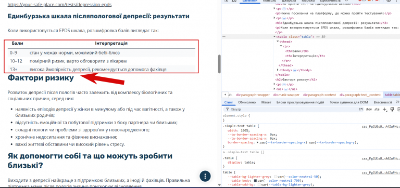400x188 pixels.
Task: Show more Styles sidebar tabs via the >> chevron
Action: pyautogui.click(x=397, y=102)
